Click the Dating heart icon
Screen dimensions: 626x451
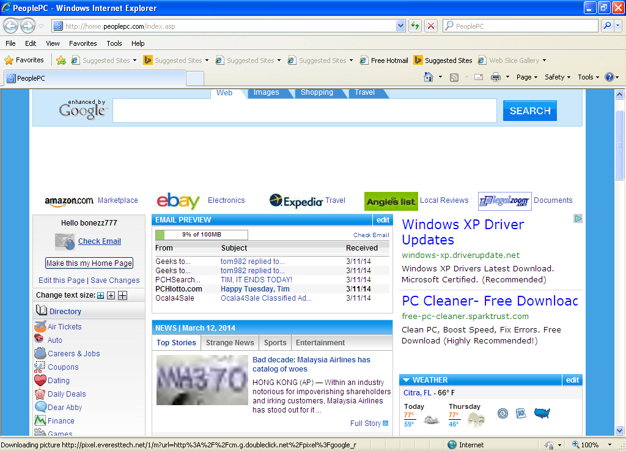tap(40, 380)
